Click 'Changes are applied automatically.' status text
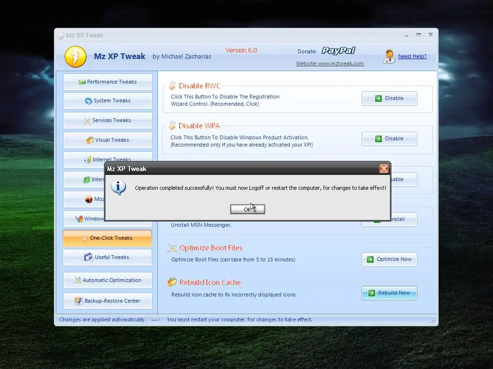Viewport: 493px width, 369px height. coord(103,320)
